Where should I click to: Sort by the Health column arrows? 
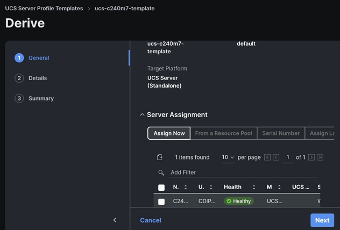click(x=254, y=187)
